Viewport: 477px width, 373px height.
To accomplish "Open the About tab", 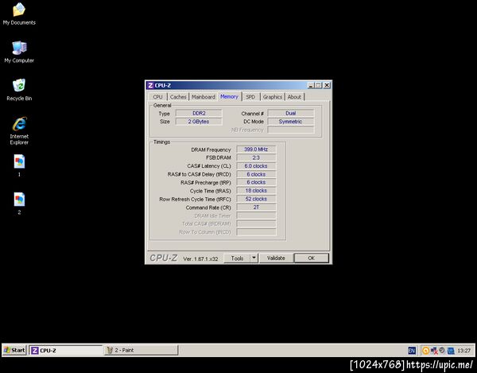I will pos(294,97).
